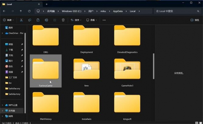Click the Share icon in toolbar
This screenshot has width=203, height=124.
tap(55, 20)
